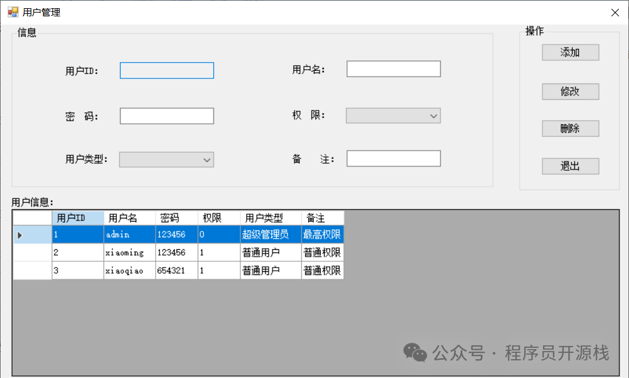Screen dimensions: 629x378
Task: Click the 用户名 text field
Action: tap(394, 69)
